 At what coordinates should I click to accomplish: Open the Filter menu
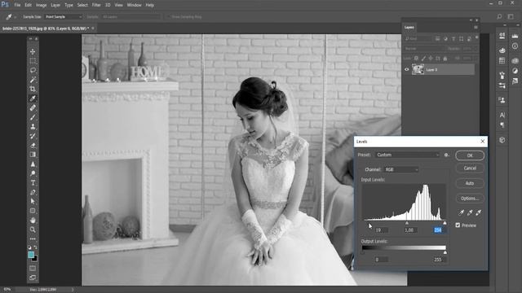[x=96, y=5]
